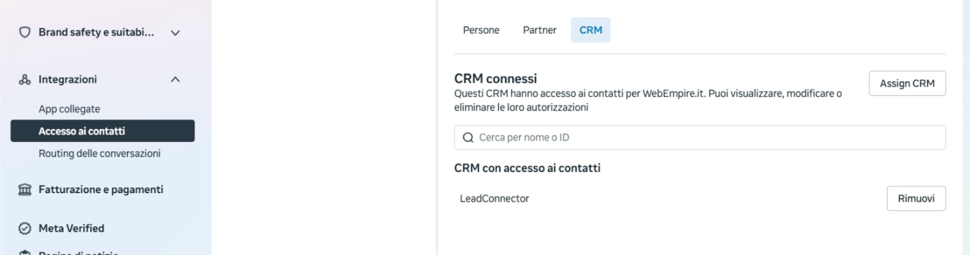The width and height of the screenshot is (970, 255).
Task: Select Accesso ai contatti sidebar item
Action: 102,131
